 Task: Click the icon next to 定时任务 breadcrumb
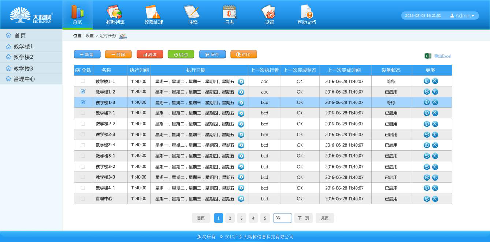(123, 36)
